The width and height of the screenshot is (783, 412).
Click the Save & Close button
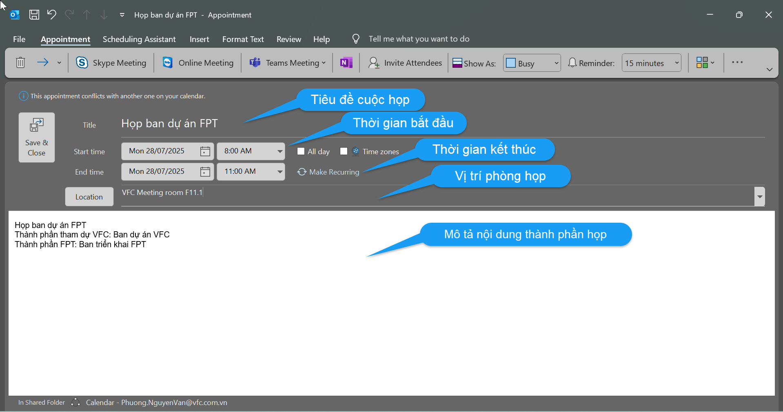tap(37, 138)
